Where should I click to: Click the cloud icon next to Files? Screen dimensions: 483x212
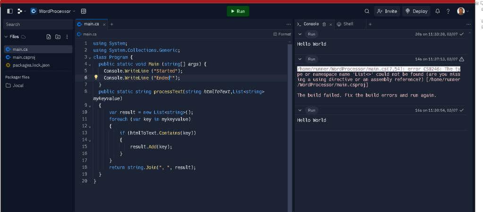click(x=24, y=37)
